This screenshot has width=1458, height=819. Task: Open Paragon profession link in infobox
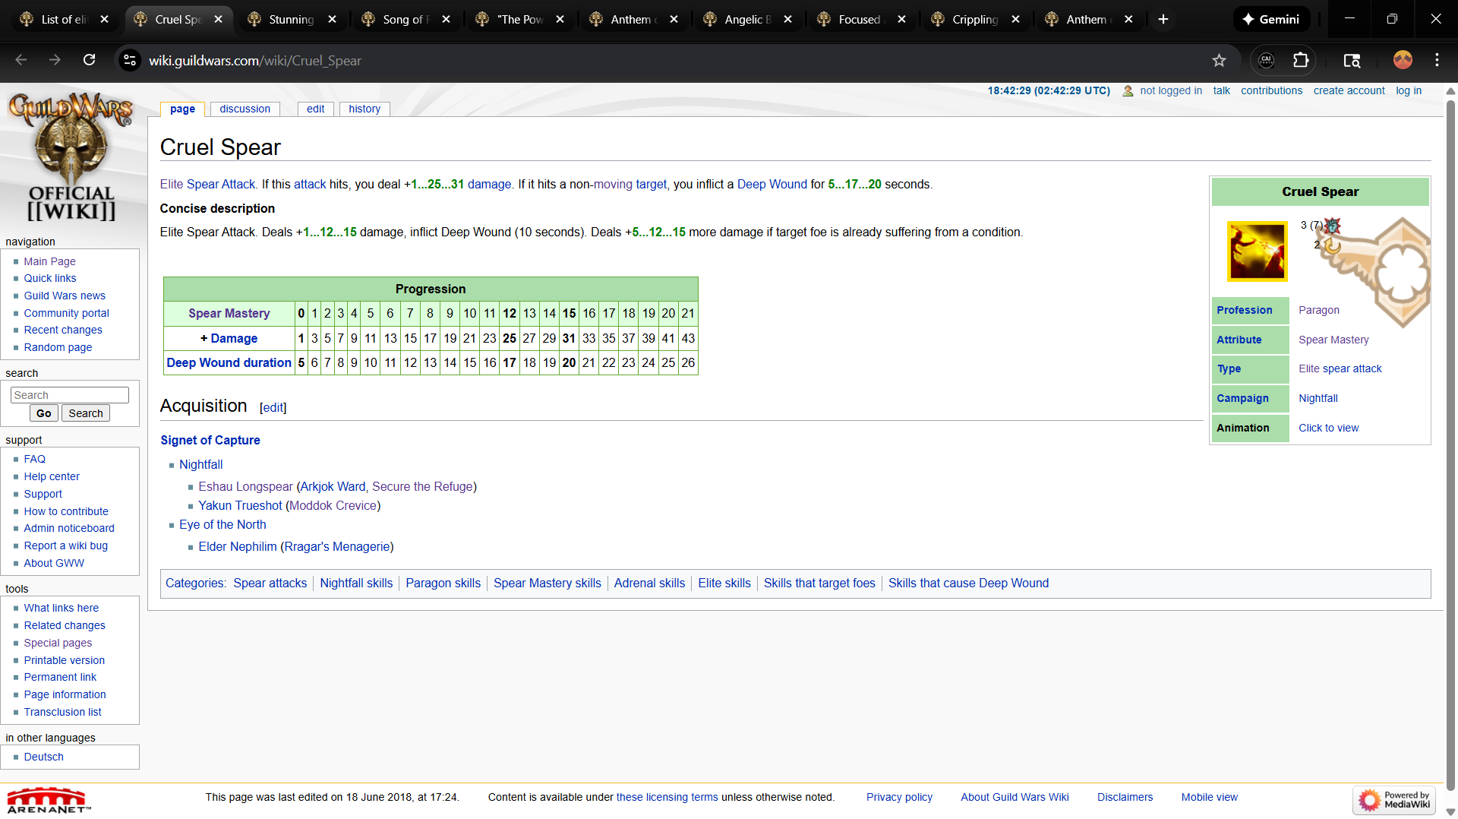click(x=1318, y=310)
